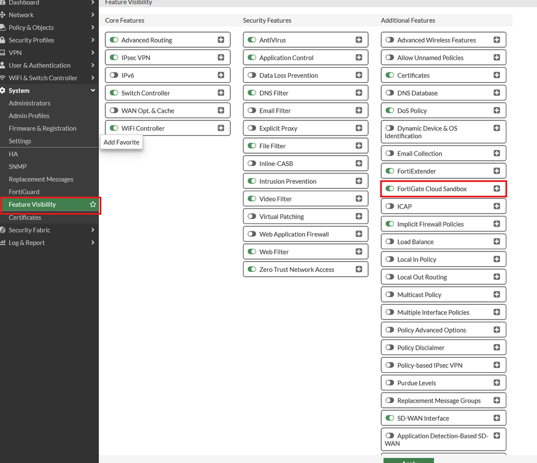Turn on the Explicit Proxy switch

coord(252,128)
